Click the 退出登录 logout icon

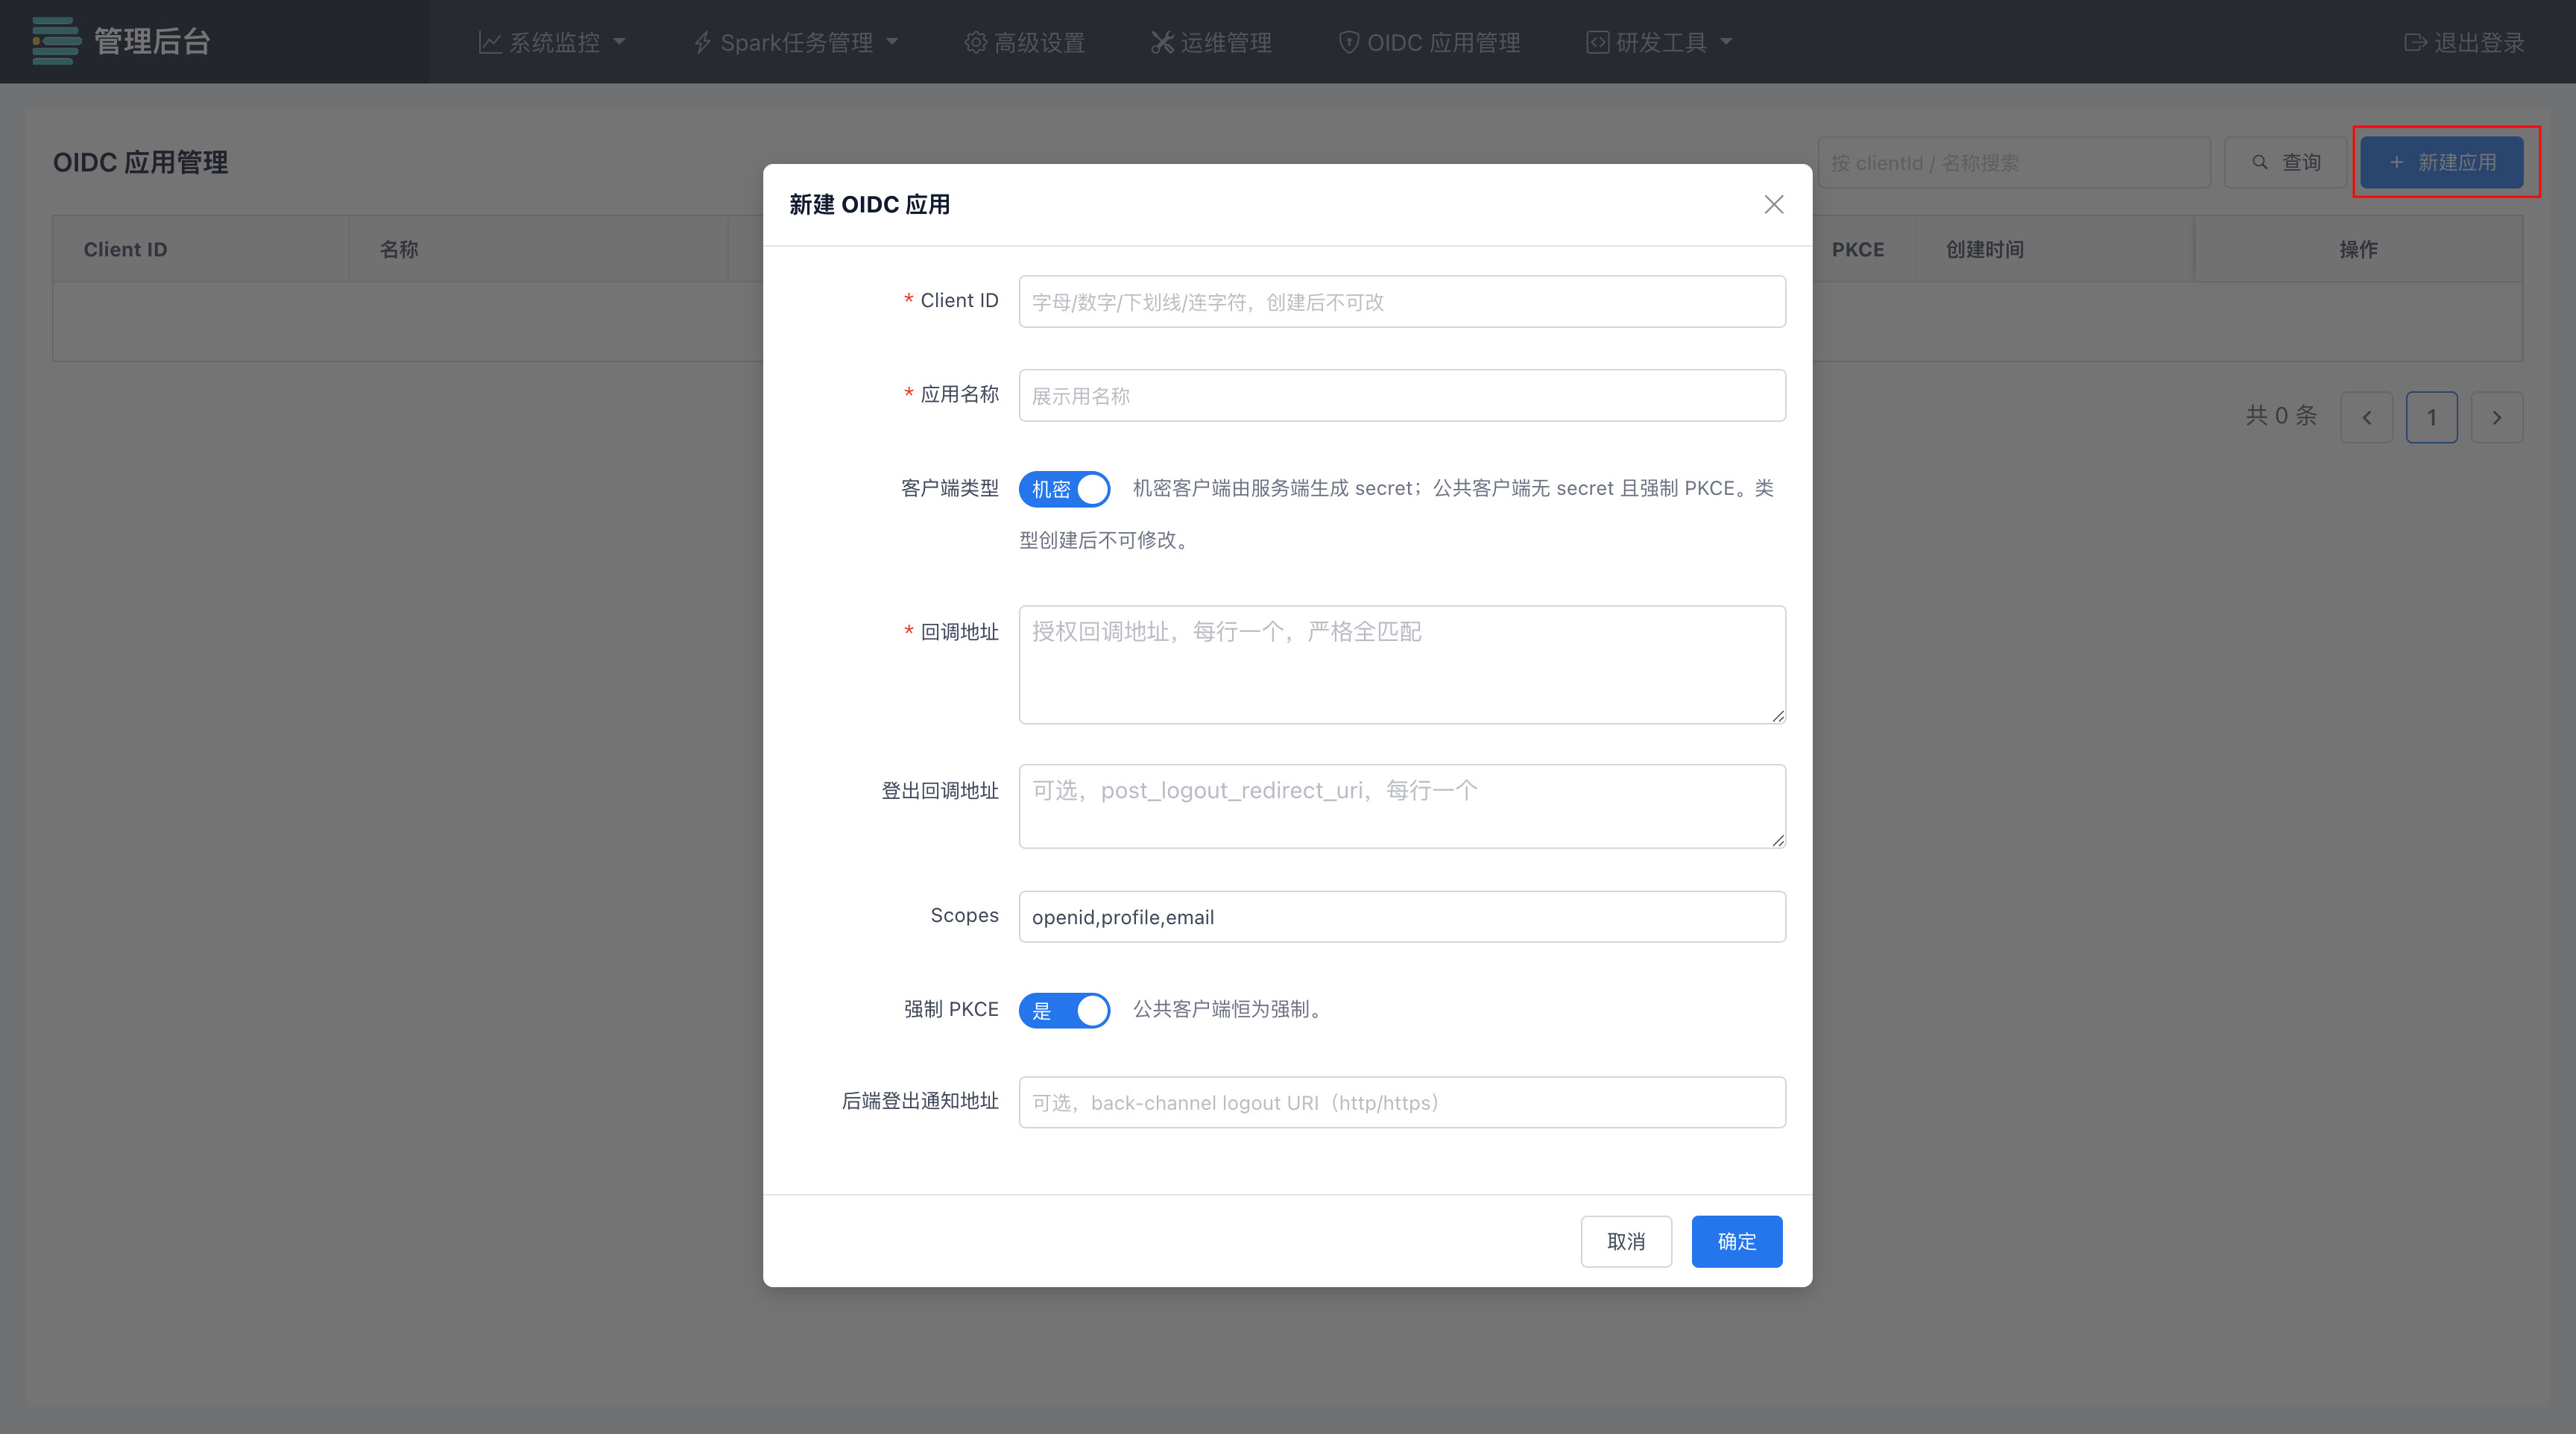(2415, 42)
